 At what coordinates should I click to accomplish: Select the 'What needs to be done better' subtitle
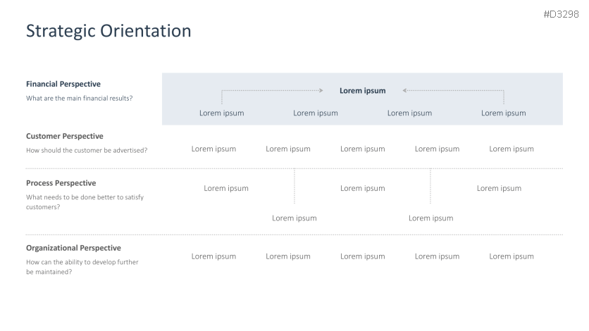[85, 197]
